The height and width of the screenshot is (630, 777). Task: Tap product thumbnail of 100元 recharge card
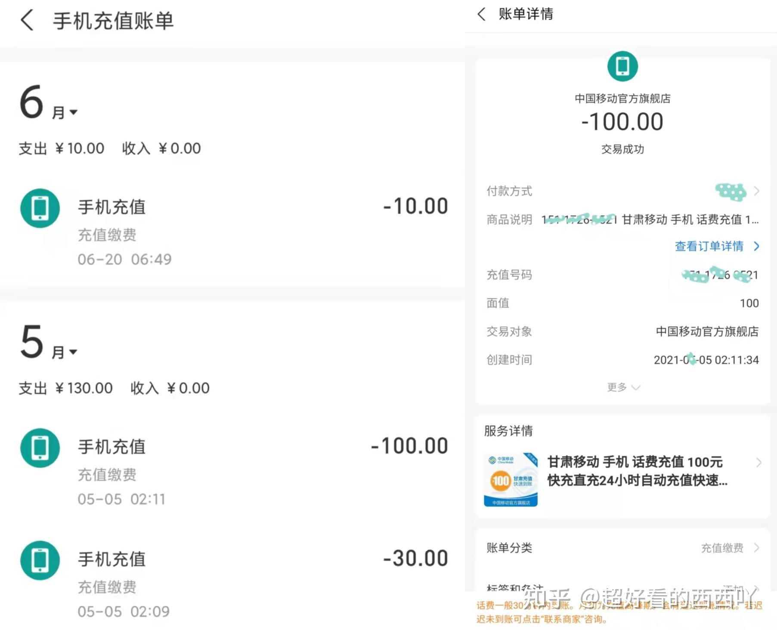pyautogui.click(x=511, y=479)
